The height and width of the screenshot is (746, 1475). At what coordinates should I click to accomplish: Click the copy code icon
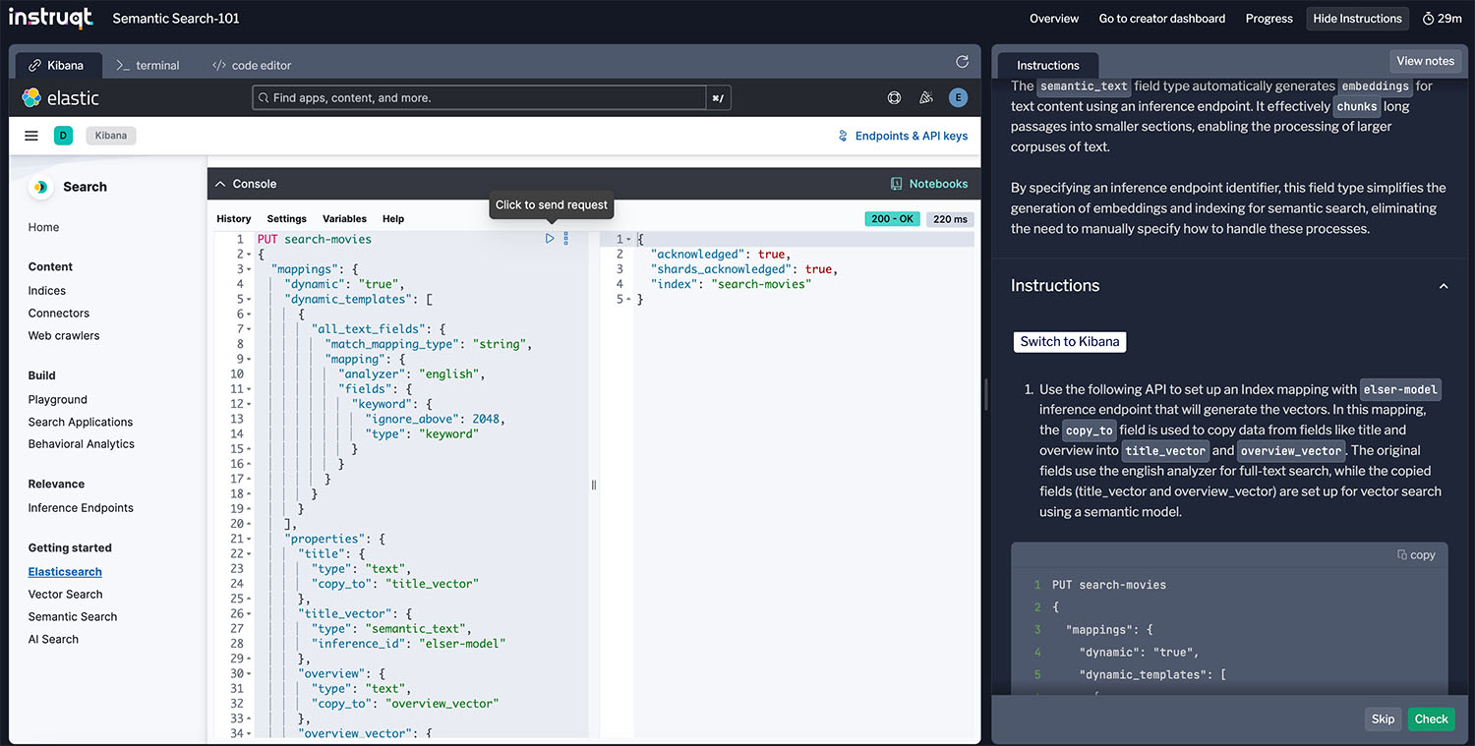click(1402, 554)
